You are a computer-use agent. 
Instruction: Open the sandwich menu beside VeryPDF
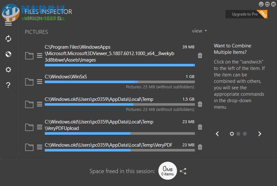coord(39,147)
